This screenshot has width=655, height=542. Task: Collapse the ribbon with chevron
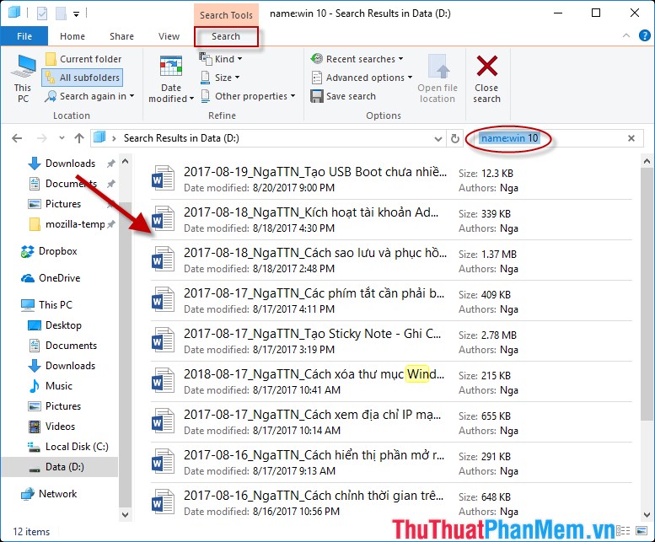point(626,36)
